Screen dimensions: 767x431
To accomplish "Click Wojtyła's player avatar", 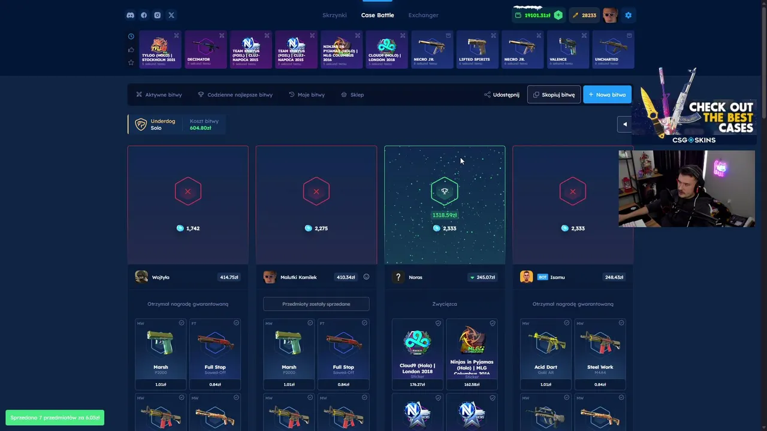I will click(141, 277).
